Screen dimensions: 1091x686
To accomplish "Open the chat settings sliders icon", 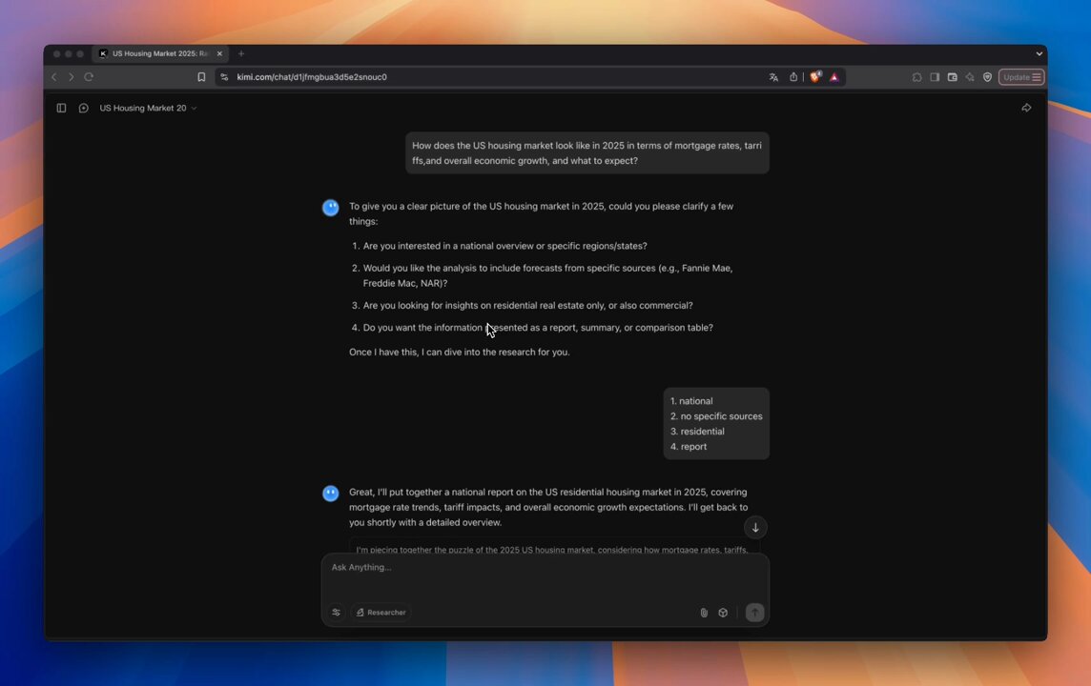I will click(x=336, y=613).
